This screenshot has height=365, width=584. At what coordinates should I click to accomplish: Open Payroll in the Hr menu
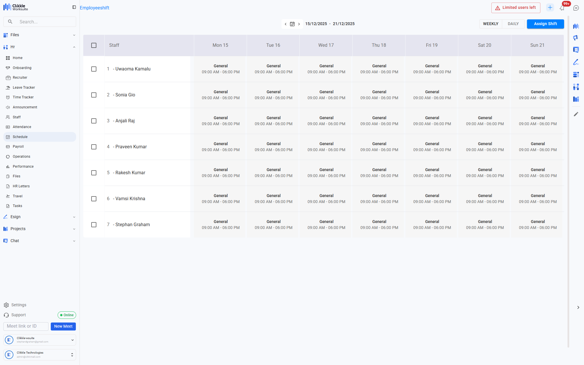[x=18, y=147]
